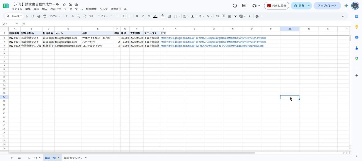Open the fill color picker
Screen dimensions: 362x161
(x=163, y=16)
